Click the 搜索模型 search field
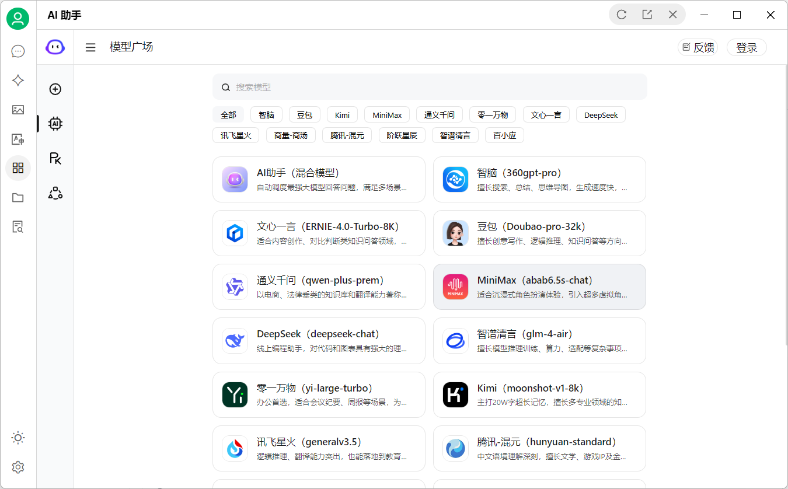 tap(430, 86)
